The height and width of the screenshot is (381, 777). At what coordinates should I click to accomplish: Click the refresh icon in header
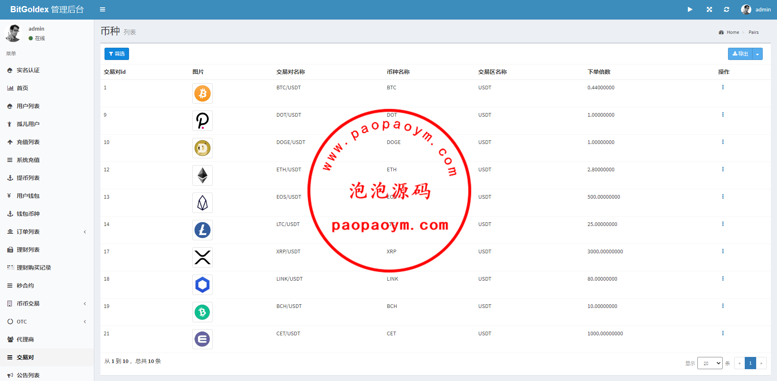[726, 9]
